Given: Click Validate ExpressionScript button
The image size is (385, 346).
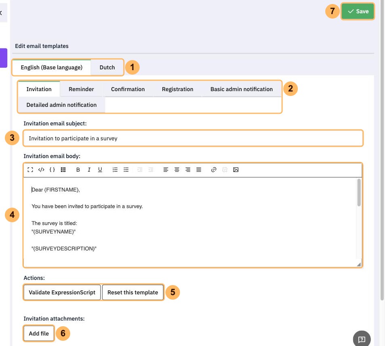Looking at the screenshot, I should pos(62,292).
